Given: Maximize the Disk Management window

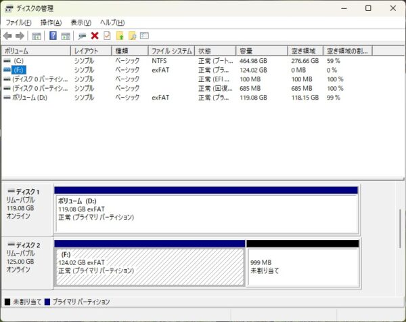Looking at the screenshot, I should pos(368,8).
